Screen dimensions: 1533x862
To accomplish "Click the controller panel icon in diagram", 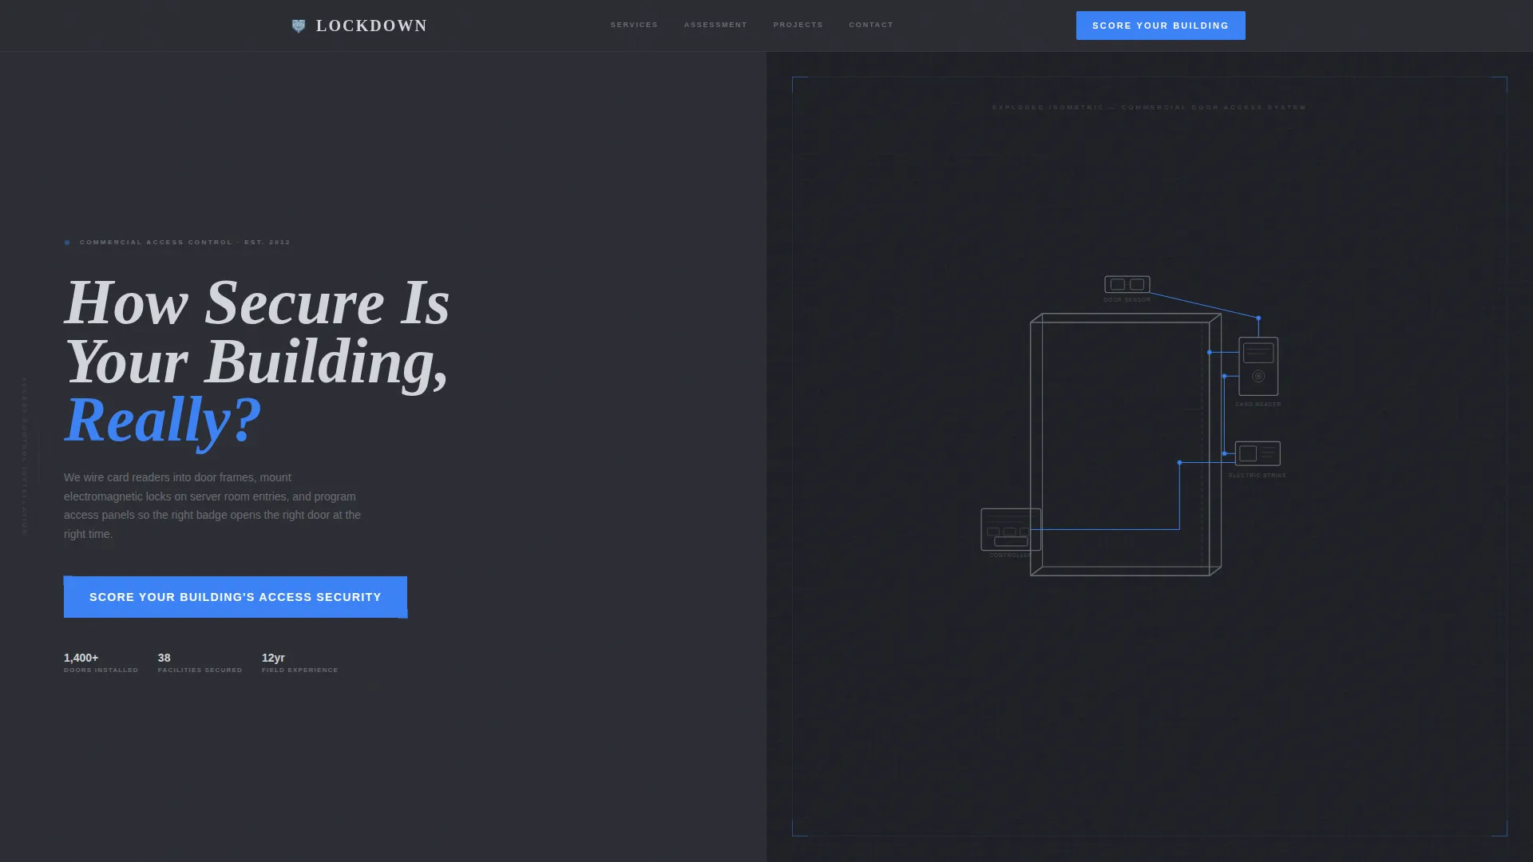I will pyautogui.click(x=1010, y=529).
